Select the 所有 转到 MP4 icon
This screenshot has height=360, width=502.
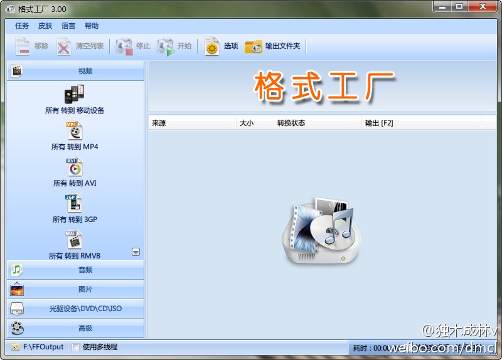click(x=74, y=131)
